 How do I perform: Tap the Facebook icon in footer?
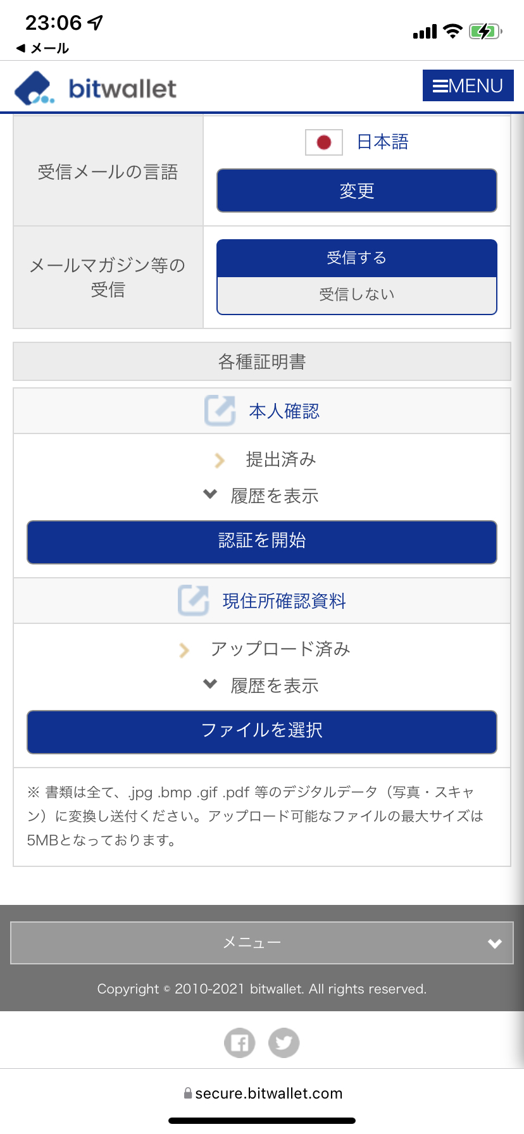240,1042
